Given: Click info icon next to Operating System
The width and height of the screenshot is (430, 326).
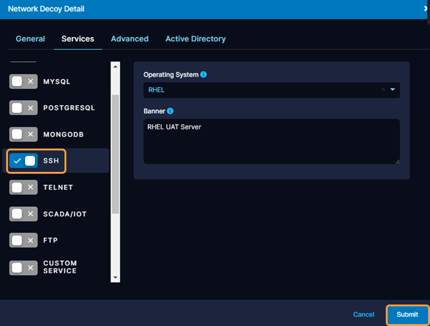Looking at the screenshot, I should [x=203, y=75].
